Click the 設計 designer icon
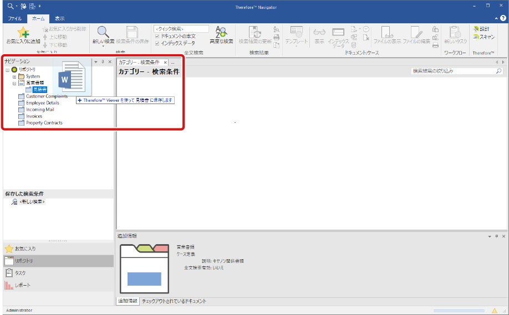 481,29
